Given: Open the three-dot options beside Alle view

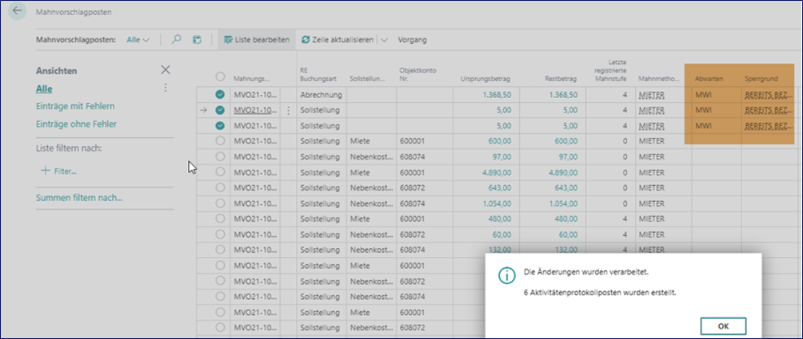Looking at the screenshot, I should [x=166, y=89].
